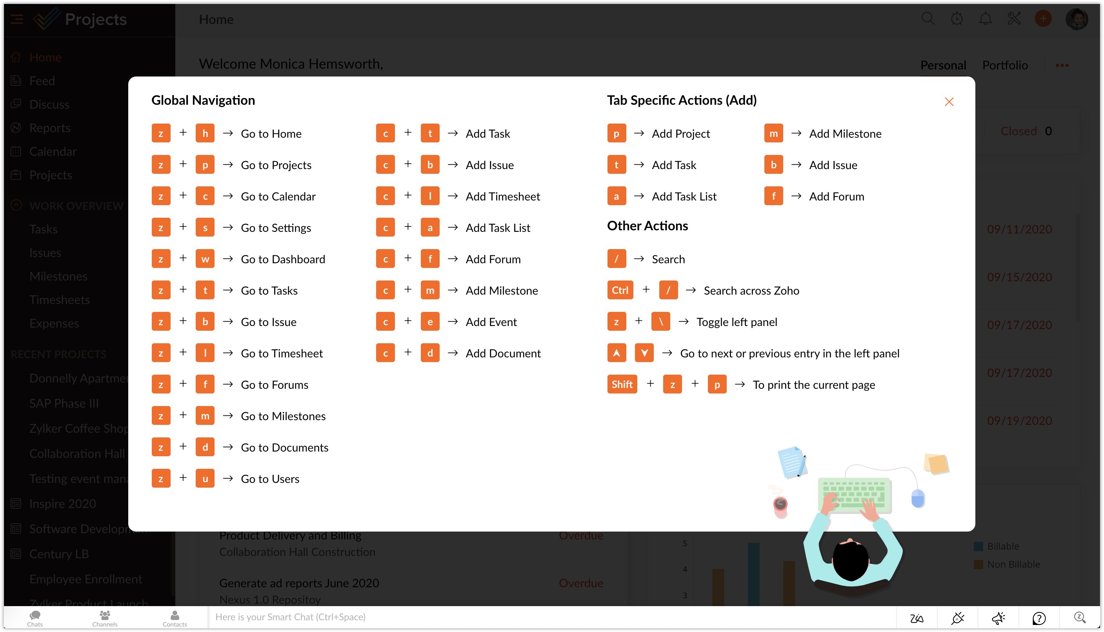Open 'Generate ad reports June 2020' task

(299, 583)
